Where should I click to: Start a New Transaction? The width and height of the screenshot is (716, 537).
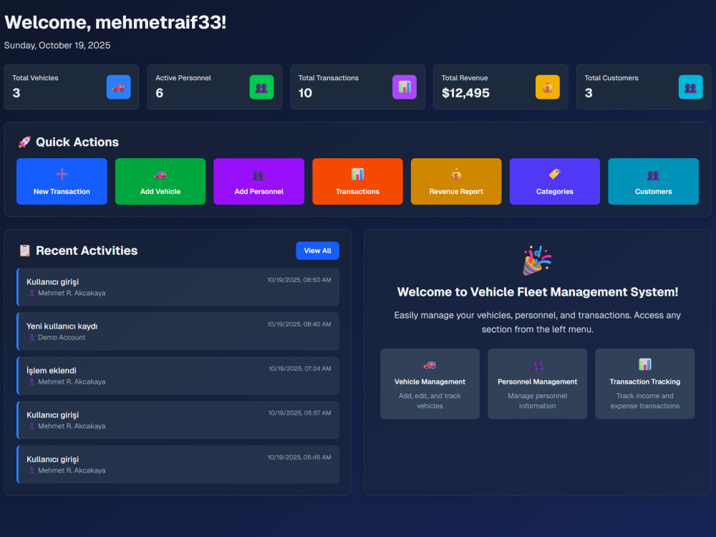[x=62, y=181]
